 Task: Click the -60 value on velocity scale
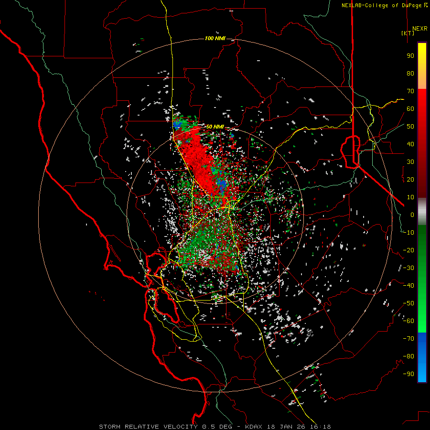tap(408, 321)
